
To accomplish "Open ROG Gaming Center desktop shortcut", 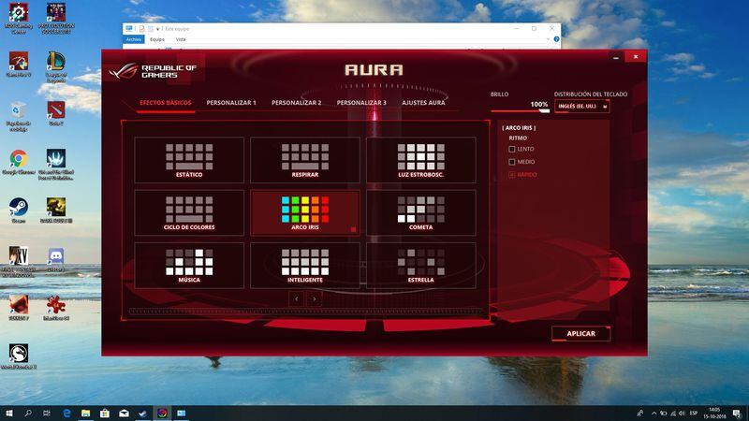I will point(19,18).
